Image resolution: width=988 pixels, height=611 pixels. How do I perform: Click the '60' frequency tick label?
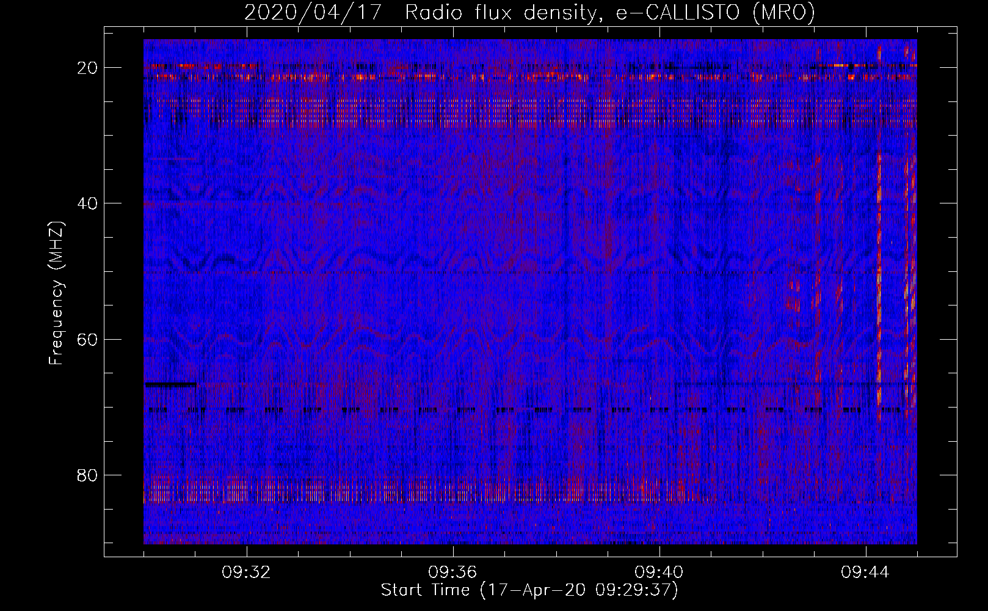click(x=87, y=339)
